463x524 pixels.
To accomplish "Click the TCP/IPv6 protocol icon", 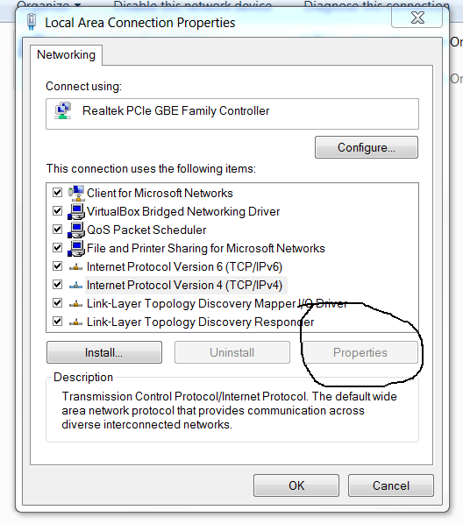I will (x=76, y=267).
